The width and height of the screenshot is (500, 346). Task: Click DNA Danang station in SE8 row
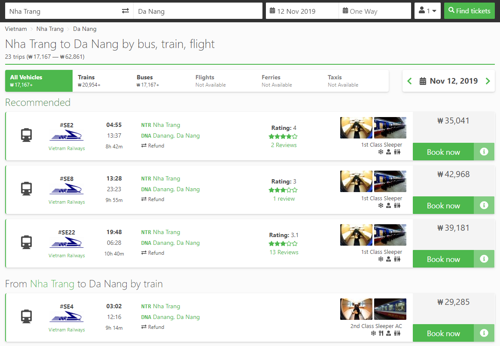point(171,190)
